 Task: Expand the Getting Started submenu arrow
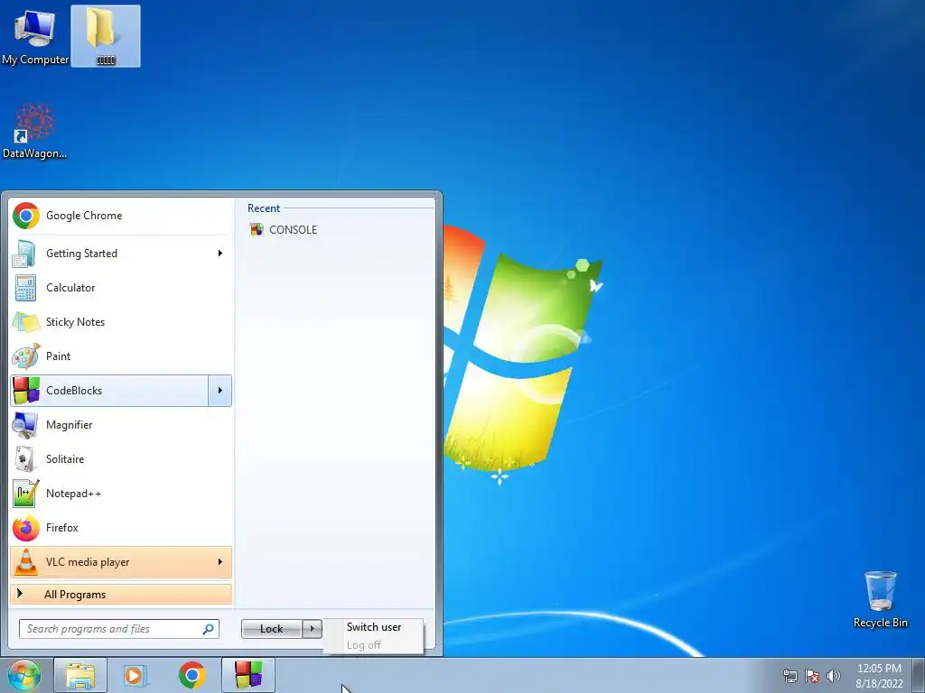coord(220,254)
